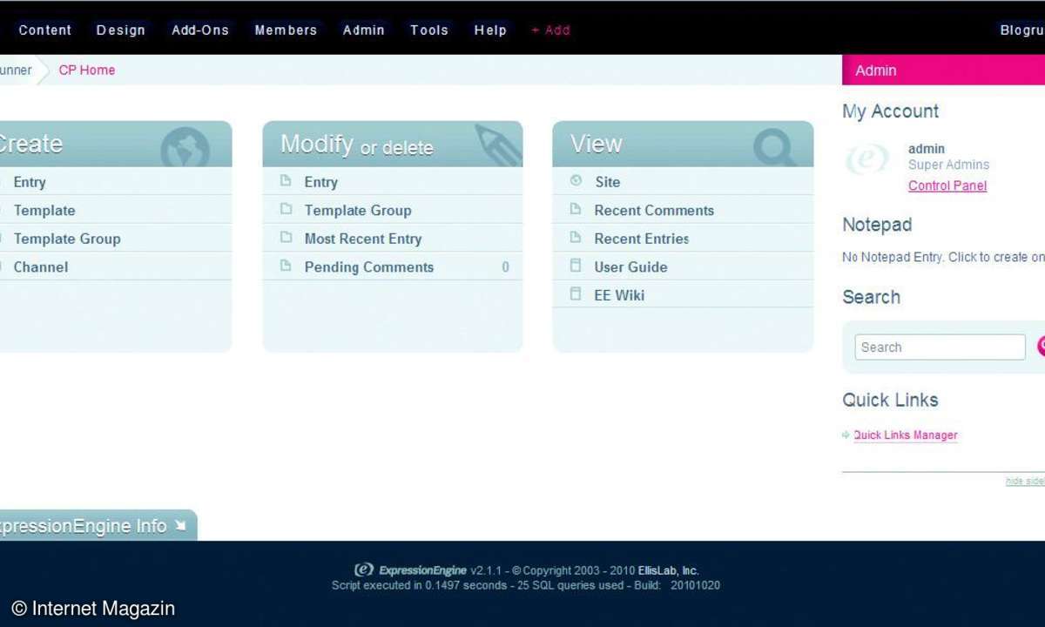Create a new Channel
This screenshot has height=627, width=1045.
pos(41,266)
